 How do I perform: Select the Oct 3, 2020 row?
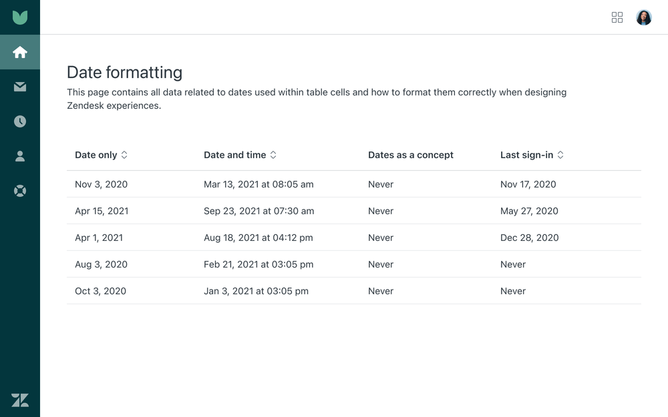(x=100, y=291)
